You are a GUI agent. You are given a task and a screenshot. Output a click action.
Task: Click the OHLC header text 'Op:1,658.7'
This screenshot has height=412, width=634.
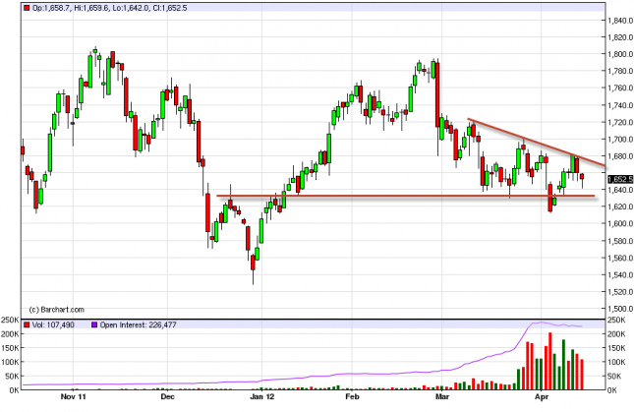tap(51, 8)
